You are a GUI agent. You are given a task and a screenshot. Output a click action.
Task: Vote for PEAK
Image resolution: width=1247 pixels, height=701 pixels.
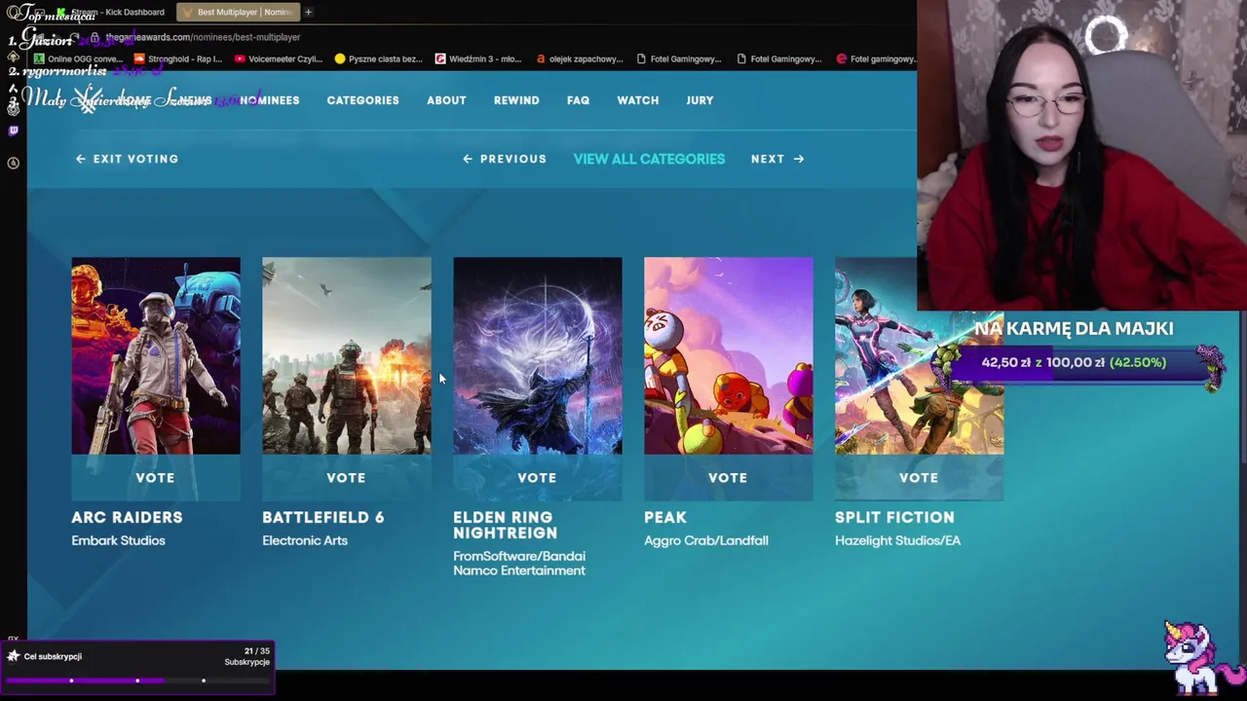click(x=729, y=478)
